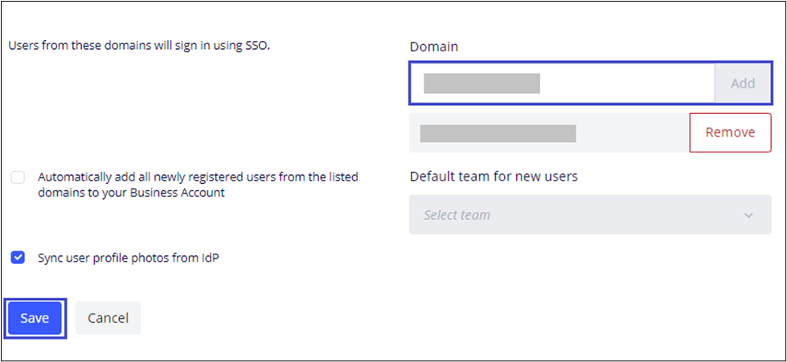
Task: Click the redacted domain name in the added row
Action: point(498,133)
